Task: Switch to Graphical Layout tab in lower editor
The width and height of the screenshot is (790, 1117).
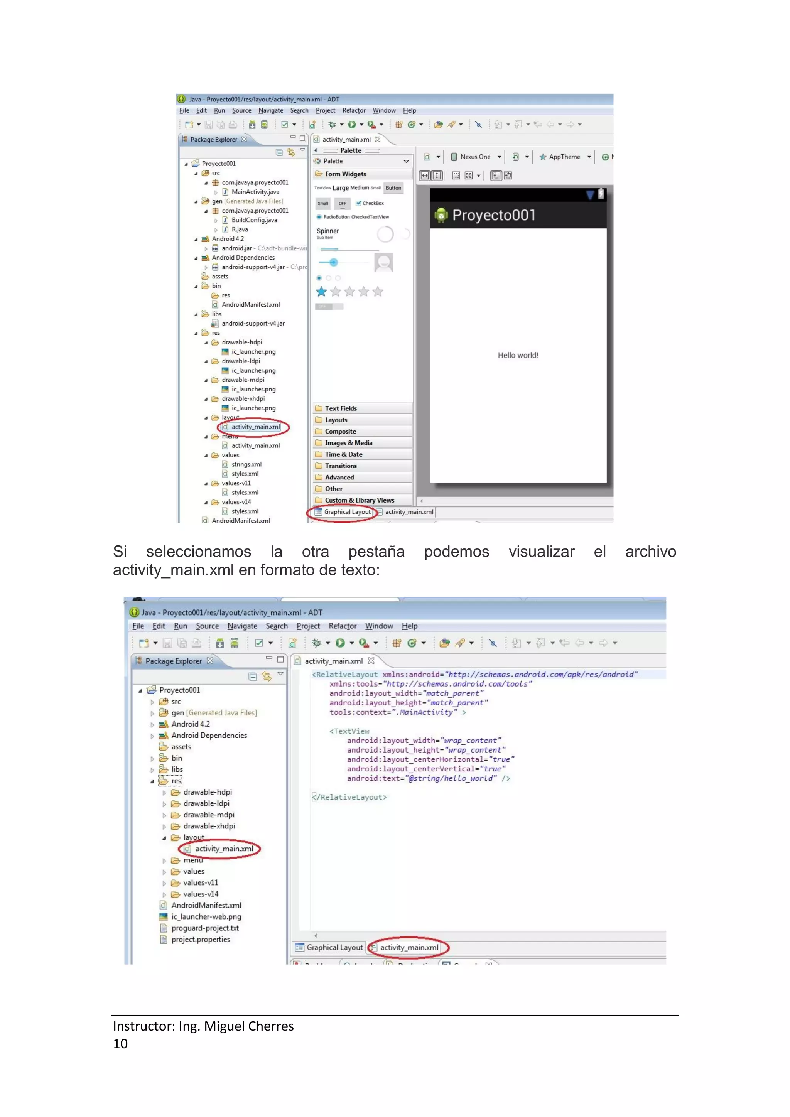Action: [x=329, y=948]
